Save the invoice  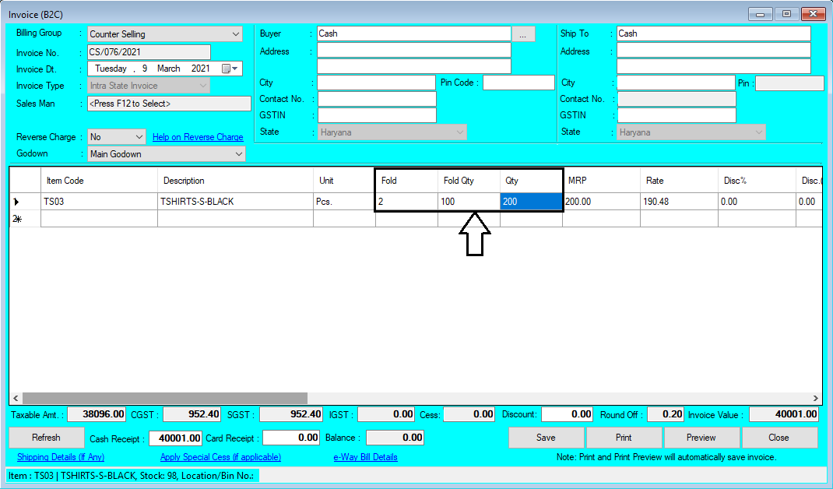[547, 438]
